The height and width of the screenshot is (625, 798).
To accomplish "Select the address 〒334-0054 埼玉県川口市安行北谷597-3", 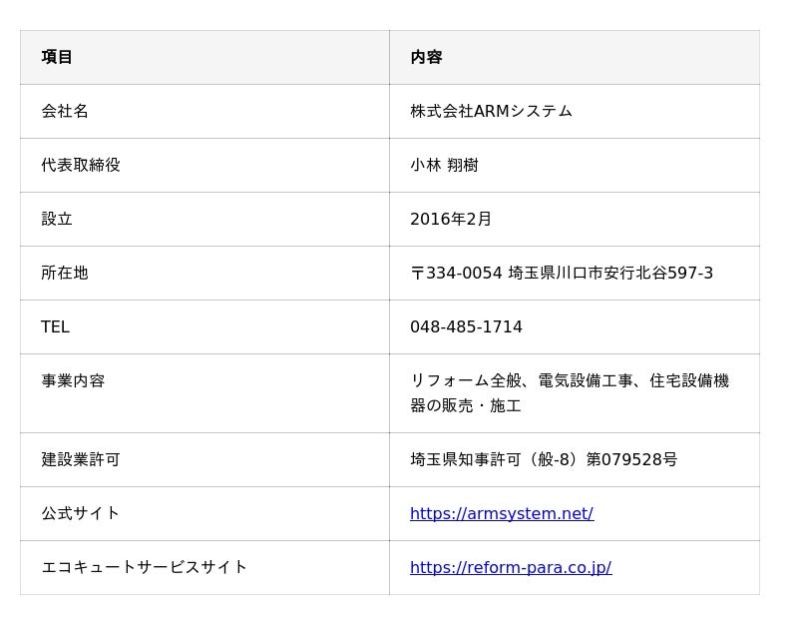I will [562, 273].
